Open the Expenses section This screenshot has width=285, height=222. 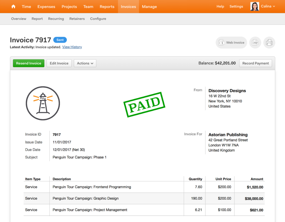click(46, 7)
